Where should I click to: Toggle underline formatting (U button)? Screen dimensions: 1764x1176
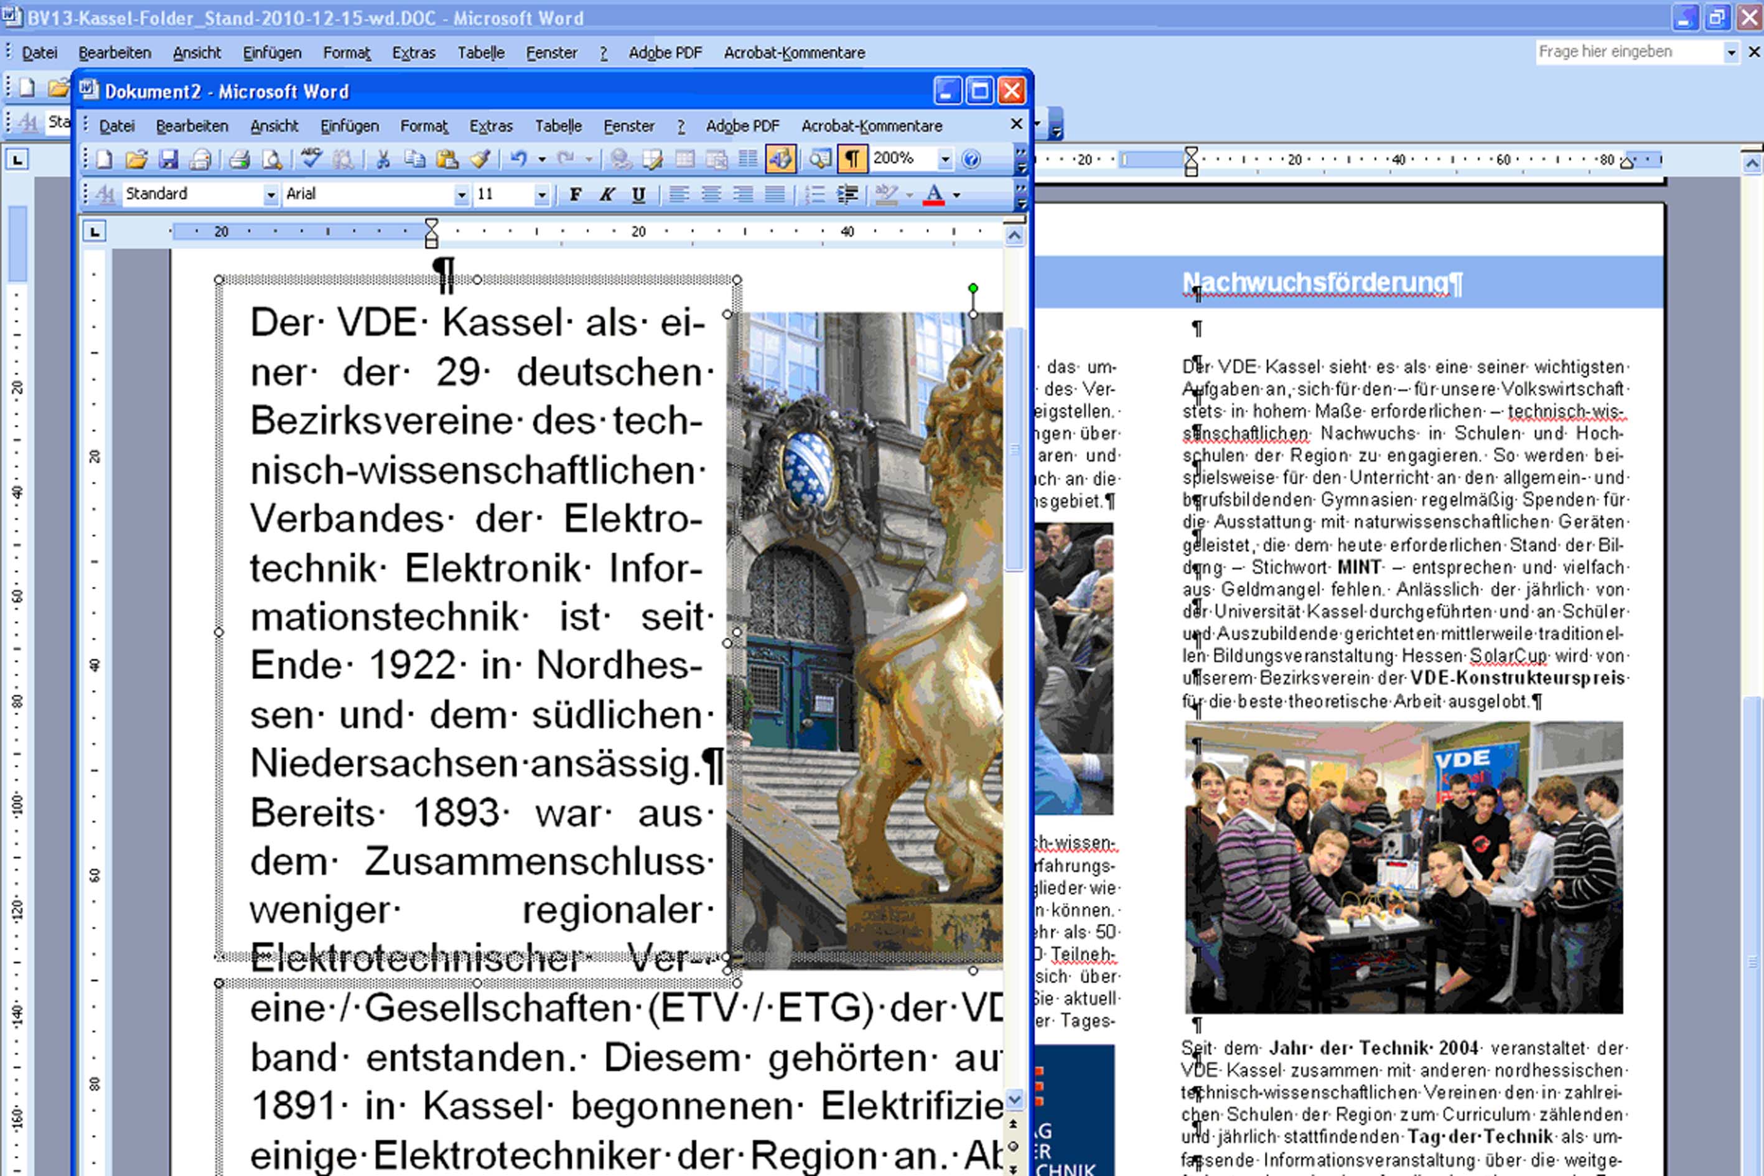click(638, 195)
